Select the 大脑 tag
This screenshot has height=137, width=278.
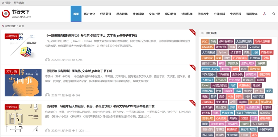click(x=255, y=52)
